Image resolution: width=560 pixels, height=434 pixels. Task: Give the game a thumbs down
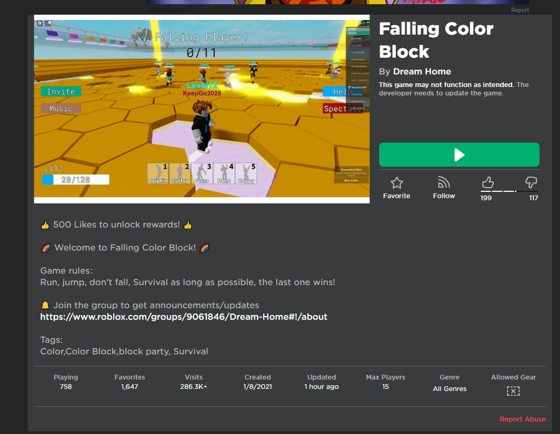(531, 183)
